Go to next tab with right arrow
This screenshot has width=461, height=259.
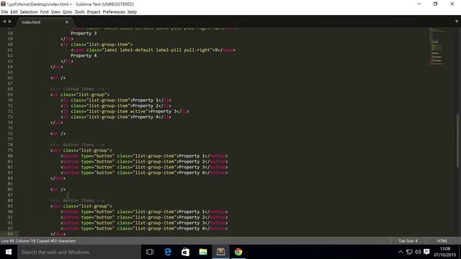pos(10,22)
